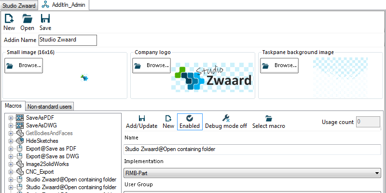
Task: Expand Export@Save as DWG node
Action: pyautogui.click(x=11, y=156)
